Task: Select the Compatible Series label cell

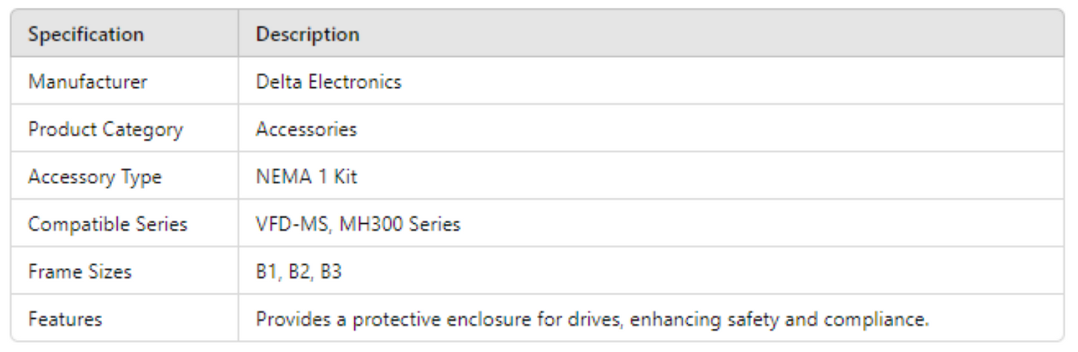Action: point(108,224)
